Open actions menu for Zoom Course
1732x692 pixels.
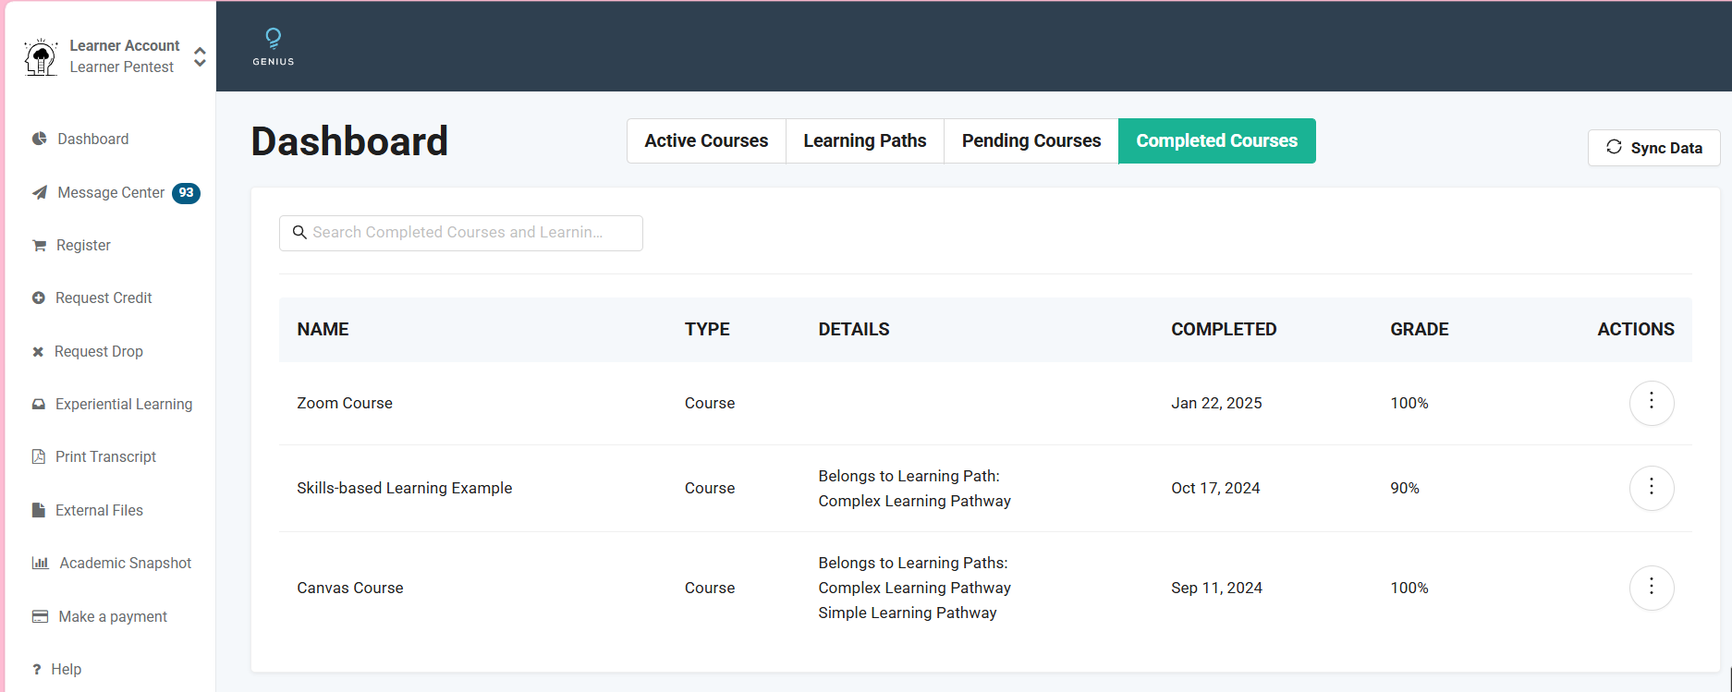point(1651,403)
